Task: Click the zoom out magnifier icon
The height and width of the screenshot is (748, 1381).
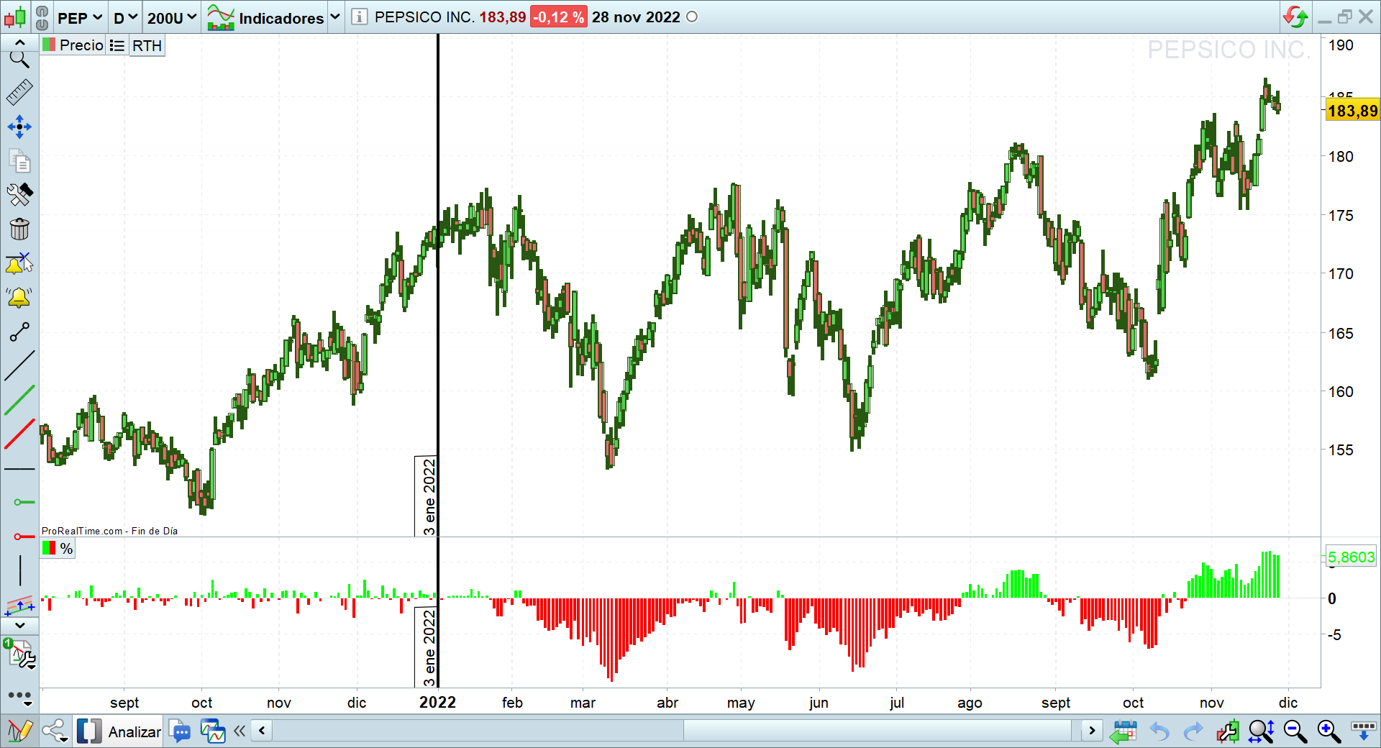Action: tap(1295, 731)
